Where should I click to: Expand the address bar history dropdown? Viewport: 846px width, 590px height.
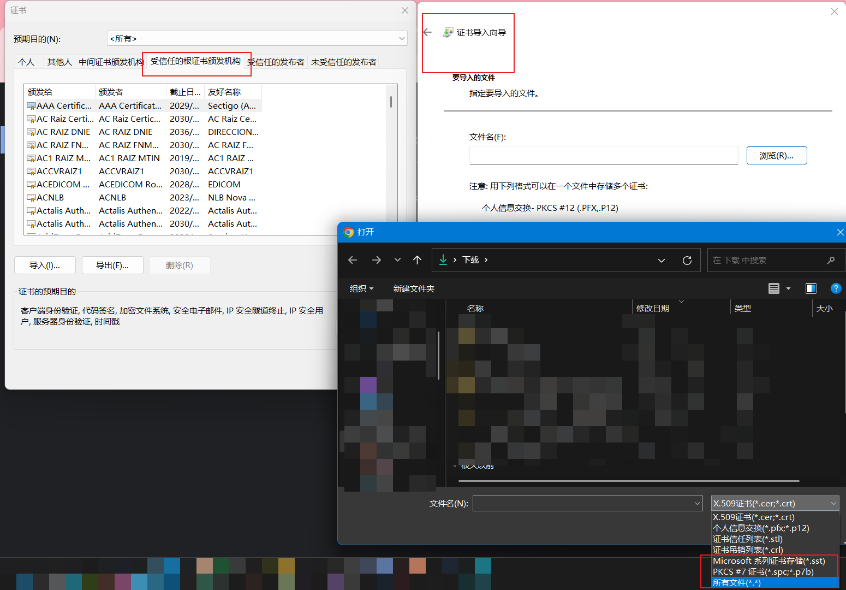(x=662, y=261)
